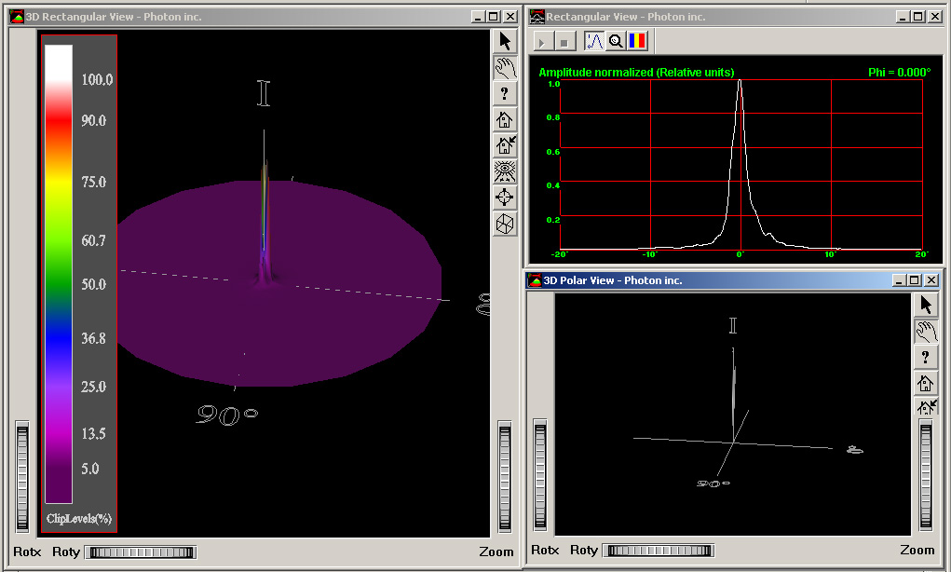Click the 3D Polar View title bar

click(x=708, y=280)
